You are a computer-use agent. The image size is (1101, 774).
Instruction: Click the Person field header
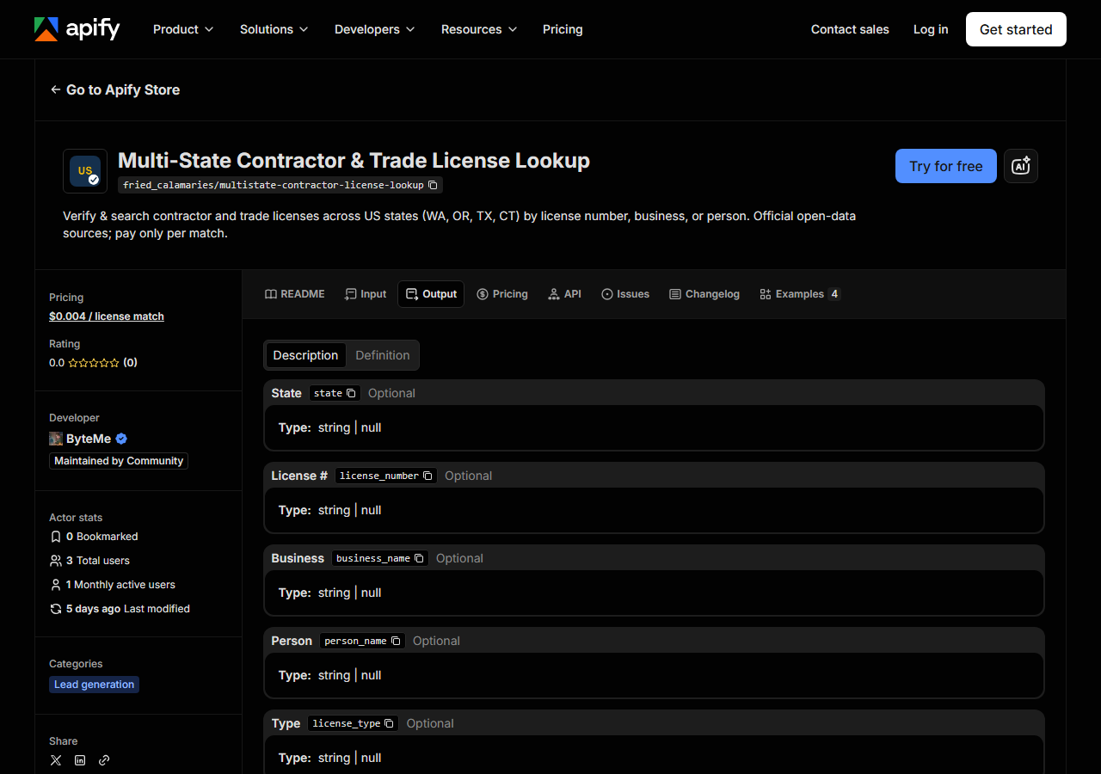(x=654, y=641)
